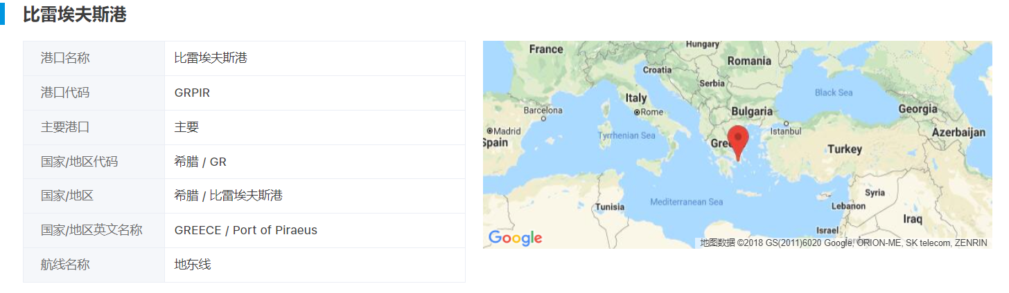Click the Madrid city marker on map
Image resolution: width=1009 pixels, height=293 pixels.
tap(490, 131)
